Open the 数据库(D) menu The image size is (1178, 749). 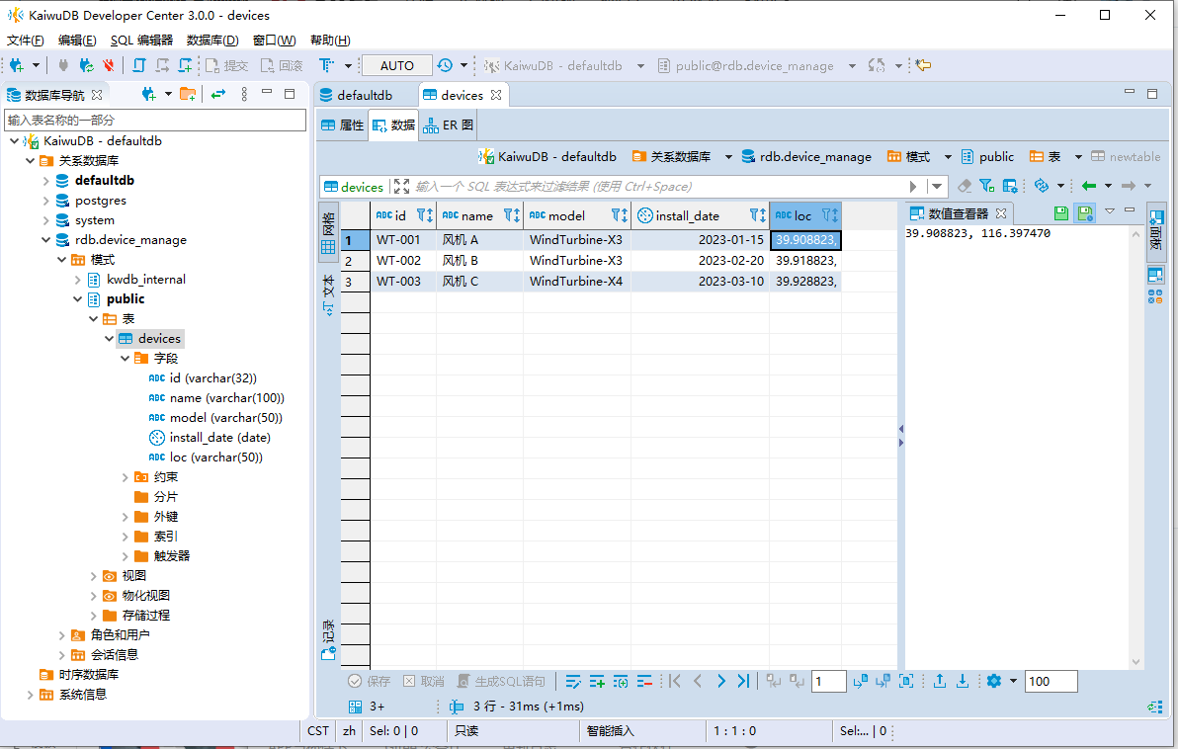click(x=212, y=40)
